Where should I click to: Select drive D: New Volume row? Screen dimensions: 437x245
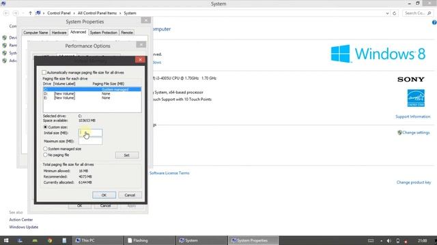click(x=92, y=94)
